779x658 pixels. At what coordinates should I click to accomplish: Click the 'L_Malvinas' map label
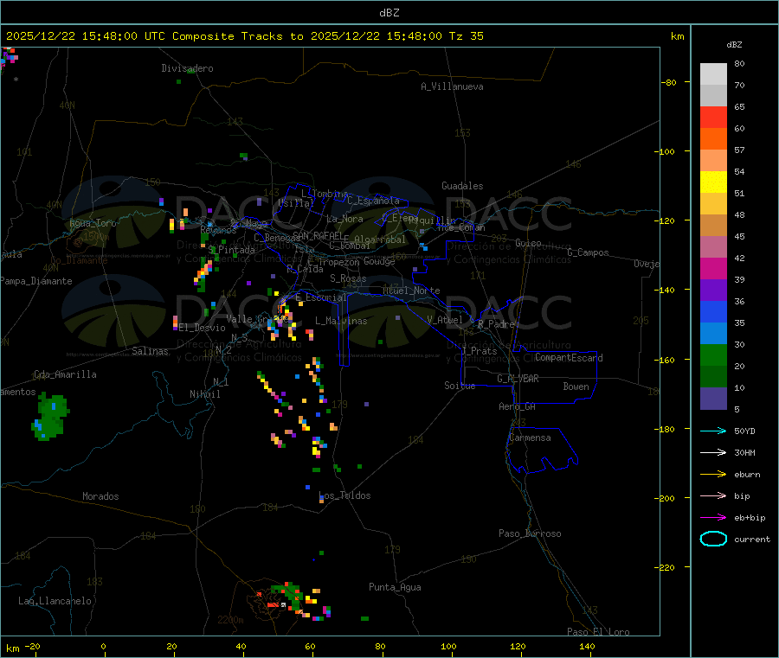tap(341, 321)
